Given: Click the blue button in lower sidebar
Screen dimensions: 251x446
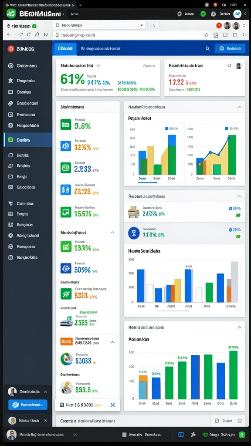Looking at the screenshot, I should (28, 405).
